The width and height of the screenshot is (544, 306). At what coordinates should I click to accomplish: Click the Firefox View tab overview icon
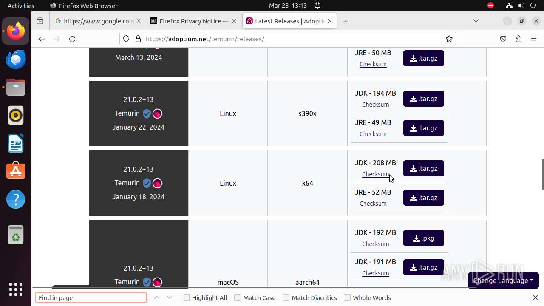coord(40,21)
